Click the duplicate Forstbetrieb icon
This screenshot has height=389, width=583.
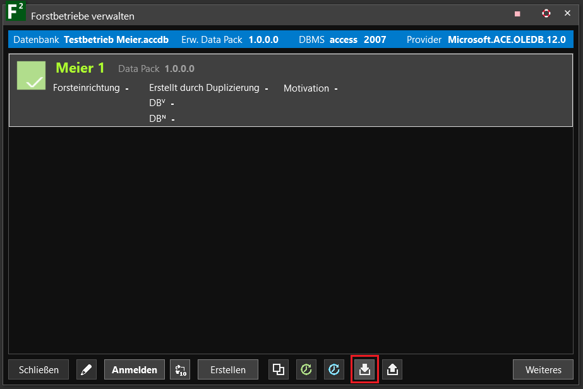(279, 369)
